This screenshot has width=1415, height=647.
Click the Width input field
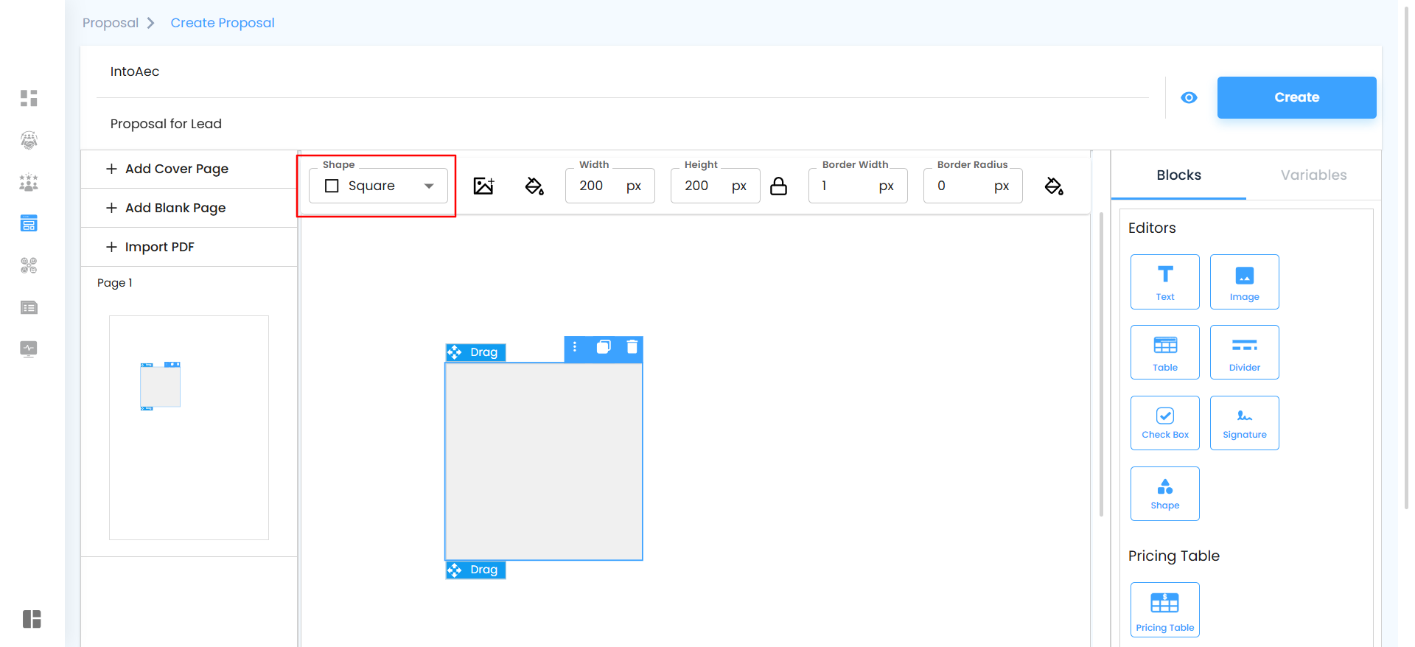click(609, 186)
